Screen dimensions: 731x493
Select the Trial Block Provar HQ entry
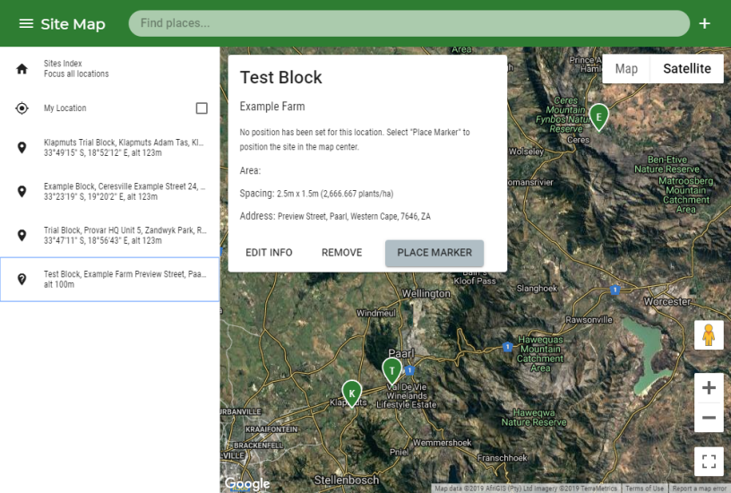pos(110,235)
